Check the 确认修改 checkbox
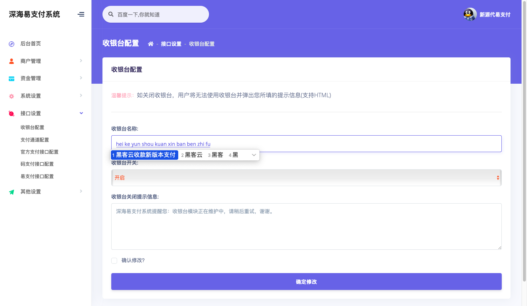Viewport: 527px width, 306px height. (114, 261)
